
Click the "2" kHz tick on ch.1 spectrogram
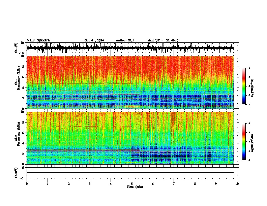click(24, 98)
